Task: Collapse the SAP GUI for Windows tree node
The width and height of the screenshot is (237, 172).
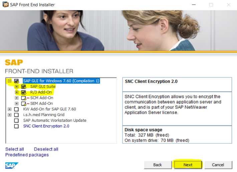Action: pos(9,81)
